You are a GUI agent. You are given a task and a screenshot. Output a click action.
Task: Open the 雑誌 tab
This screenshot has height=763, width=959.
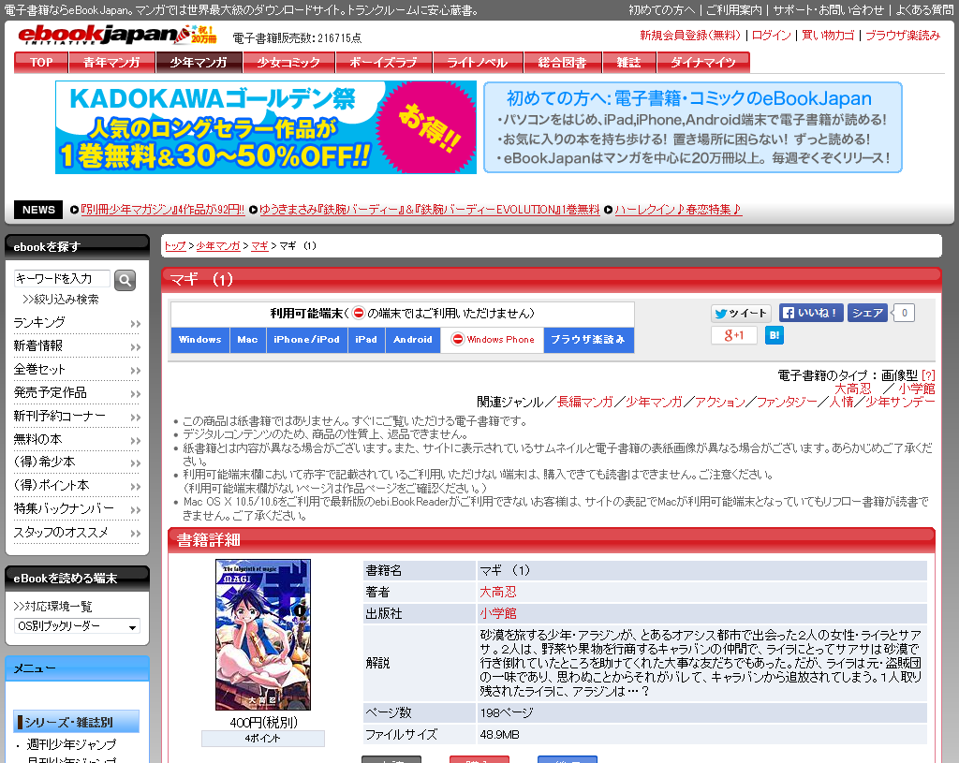[x=628, y=63]
